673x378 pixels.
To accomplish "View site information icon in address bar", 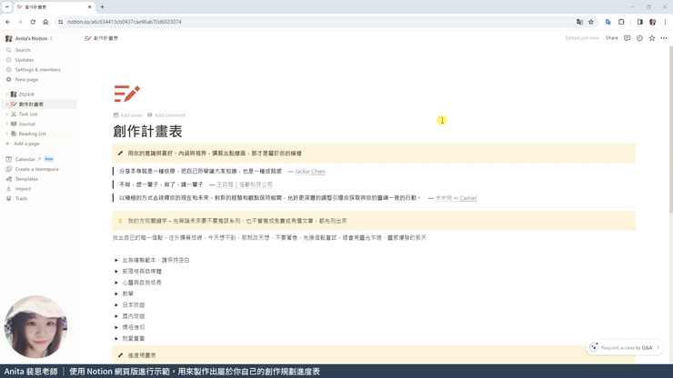I will [61, 22].
